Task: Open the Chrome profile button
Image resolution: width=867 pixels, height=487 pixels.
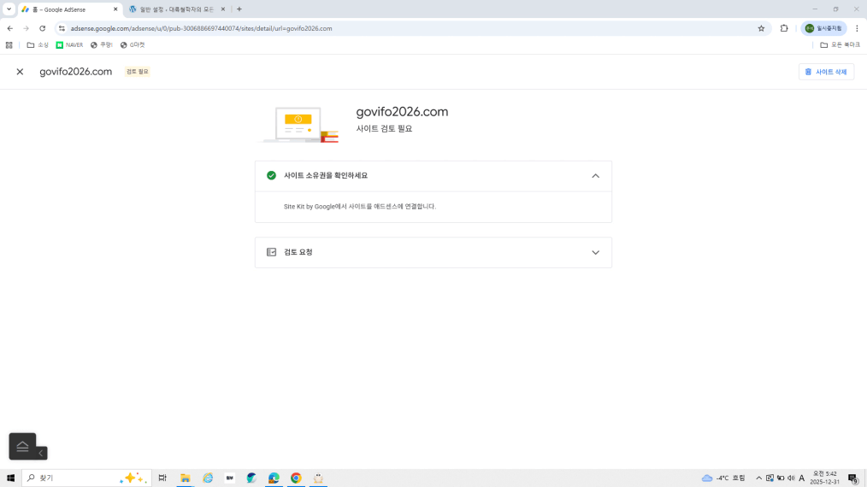Action: click(824, 28)
